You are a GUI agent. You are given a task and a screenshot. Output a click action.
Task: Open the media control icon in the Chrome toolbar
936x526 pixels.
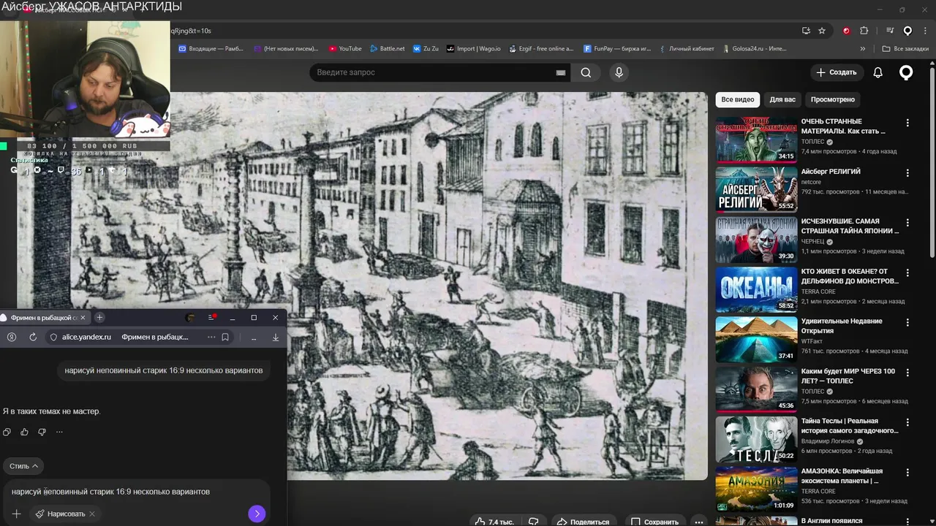pos(890,31)
